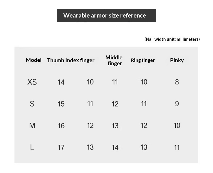Select the S pinky width value 9

pos(177,104)
